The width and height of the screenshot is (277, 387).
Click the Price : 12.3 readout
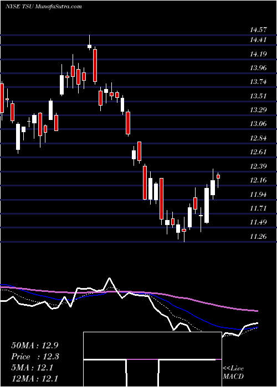[34, 357]
